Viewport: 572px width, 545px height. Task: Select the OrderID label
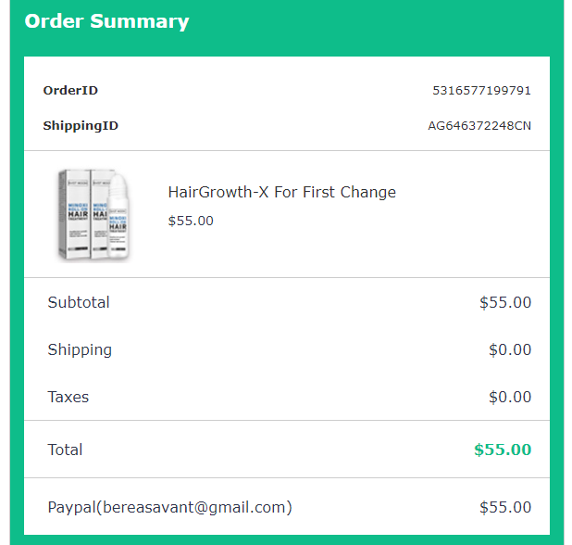point(70,91)
